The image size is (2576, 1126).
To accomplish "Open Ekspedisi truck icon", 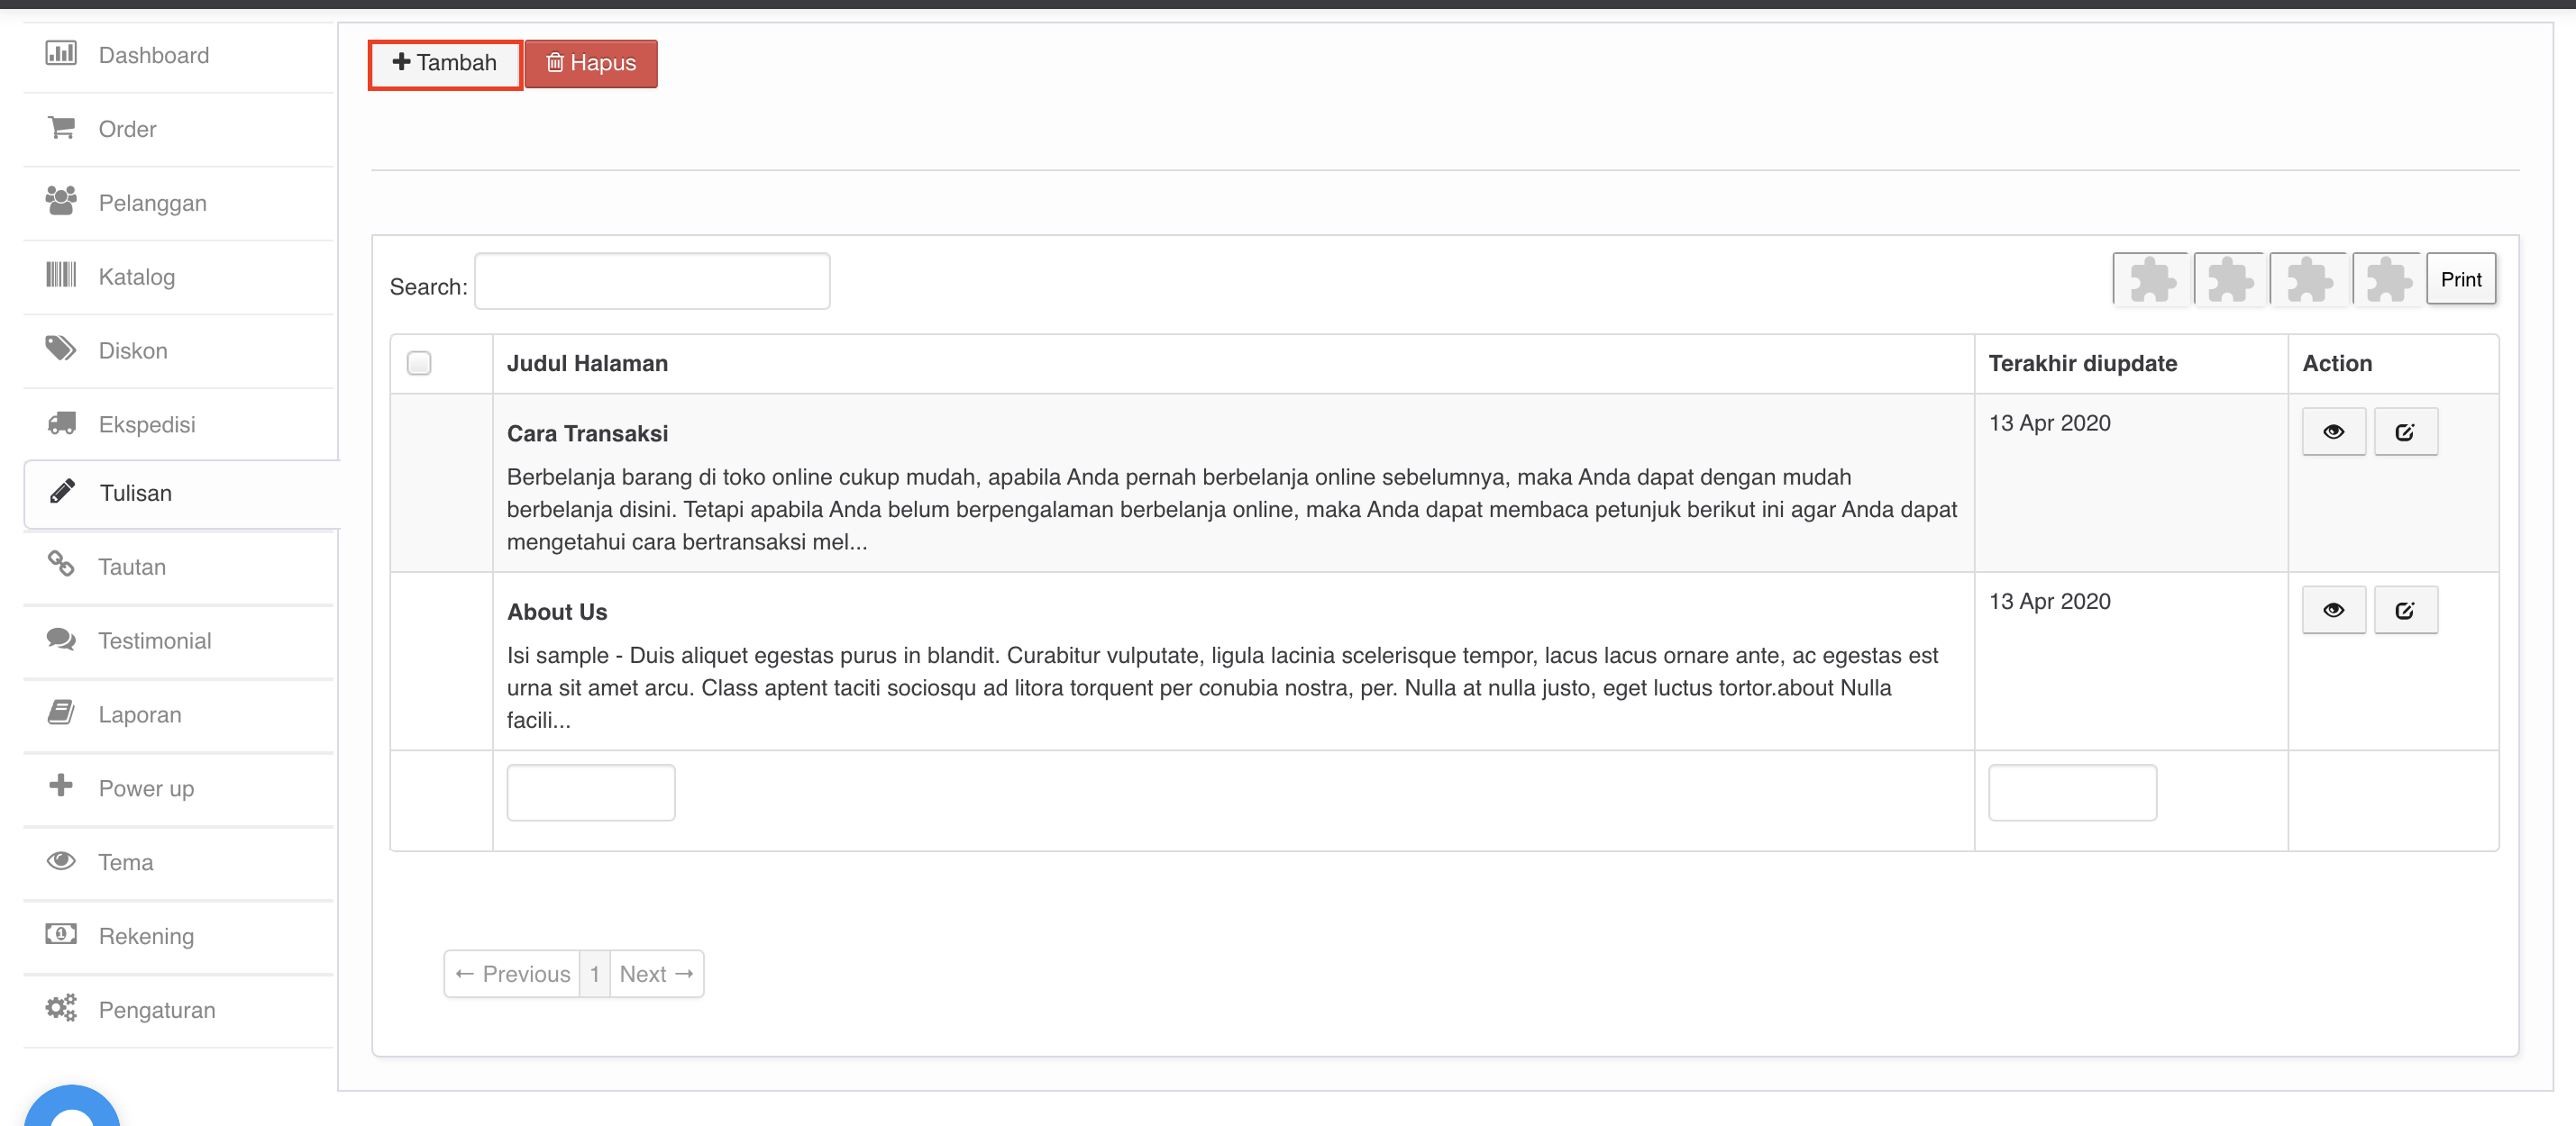I will [61, 422].
